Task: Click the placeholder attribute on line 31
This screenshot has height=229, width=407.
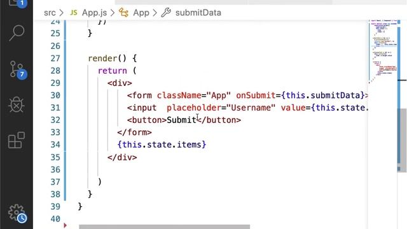Action: tap(193, 108)
